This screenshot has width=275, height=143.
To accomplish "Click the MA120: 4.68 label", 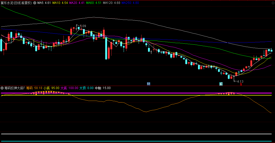I will 111,3.
